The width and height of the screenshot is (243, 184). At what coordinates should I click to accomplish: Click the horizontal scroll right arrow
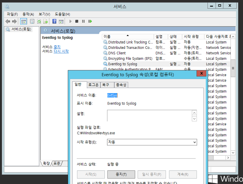point(228,157)
